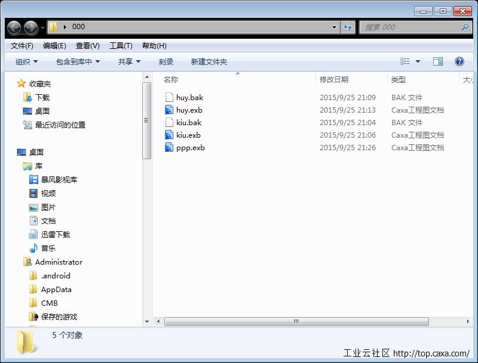This screenshot has height=363, width=478.
Task: Click the horizontal scrollbar thumb in file list
Action: 296,321
